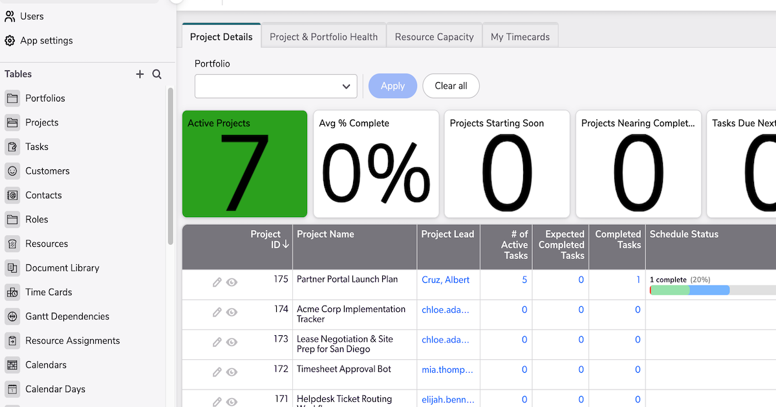
Task: Click the Resources table icon
Action: tap(12, 244)
